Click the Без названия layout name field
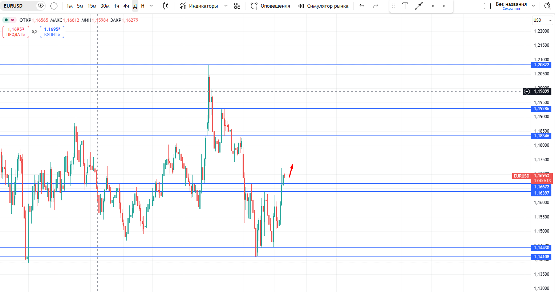Screen dimensions: 555x292 (512, 4)
